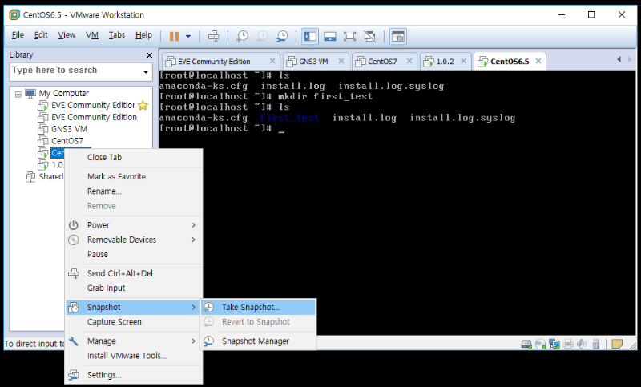Image resolution: width=641 pixels, height=387 pixels.
Task: Choose Mark as Favorite
Action: [134, 176]
